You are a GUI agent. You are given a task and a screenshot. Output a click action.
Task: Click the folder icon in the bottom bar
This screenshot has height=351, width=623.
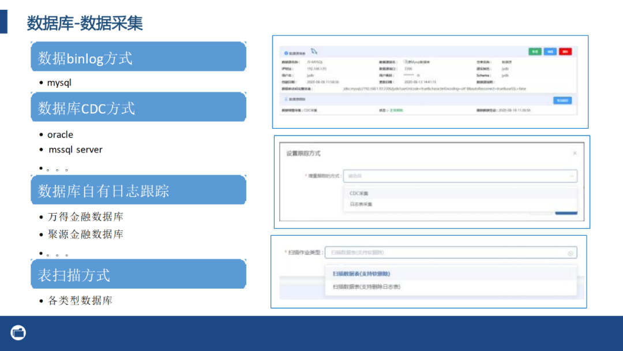pyautogui.click(x=18, y=333)
